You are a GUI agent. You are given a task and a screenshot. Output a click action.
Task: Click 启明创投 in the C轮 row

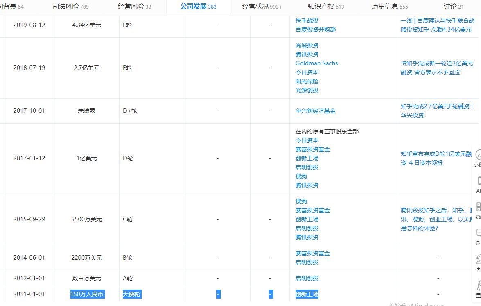click(307, 228)
